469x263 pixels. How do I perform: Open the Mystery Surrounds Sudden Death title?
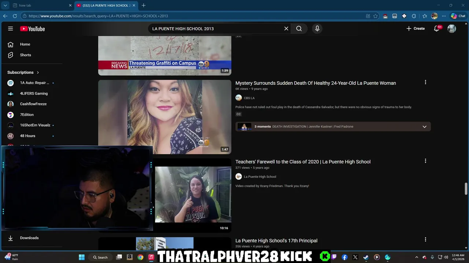pyautogui.click(x=315, y=83)
